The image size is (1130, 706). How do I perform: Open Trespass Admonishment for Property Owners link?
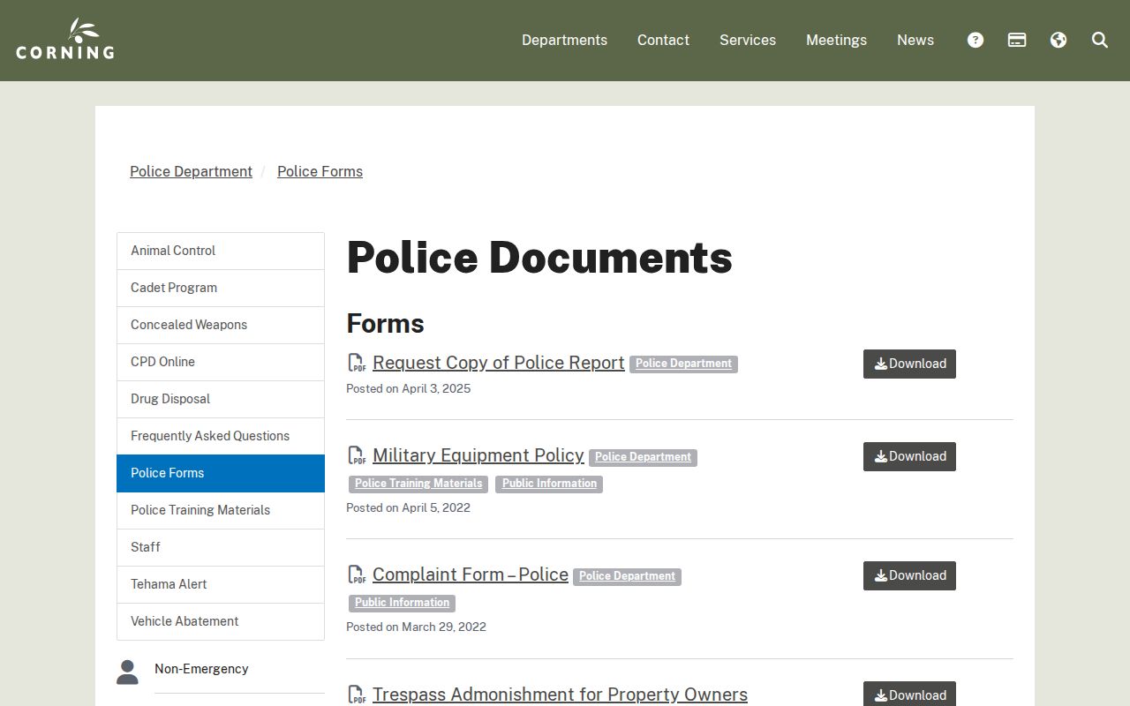coord(560,695)
